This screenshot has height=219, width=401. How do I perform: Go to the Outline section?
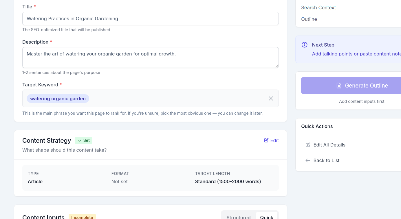tap(309, 19)
